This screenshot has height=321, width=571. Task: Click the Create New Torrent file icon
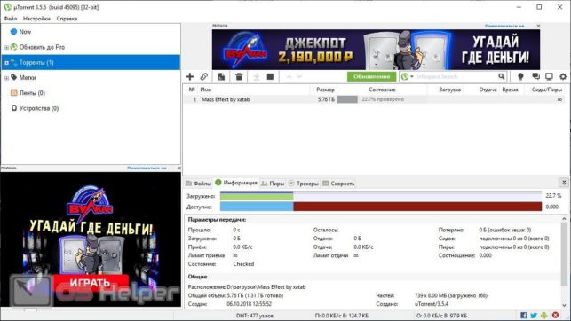point(221,77)
